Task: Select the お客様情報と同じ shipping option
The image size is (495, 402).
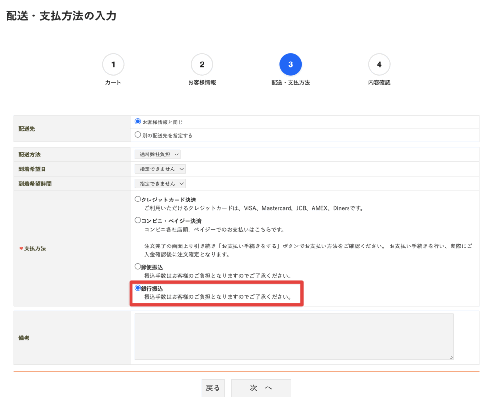Action: coord(138,122)
